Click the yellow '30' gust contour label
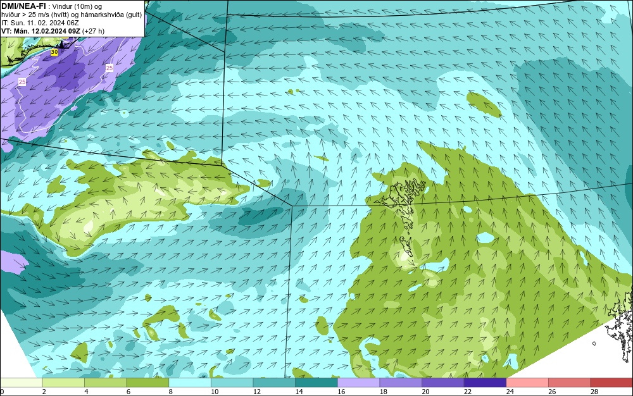Image resolution: width=633 pixels, height=396 pixels. click(54, 52)
